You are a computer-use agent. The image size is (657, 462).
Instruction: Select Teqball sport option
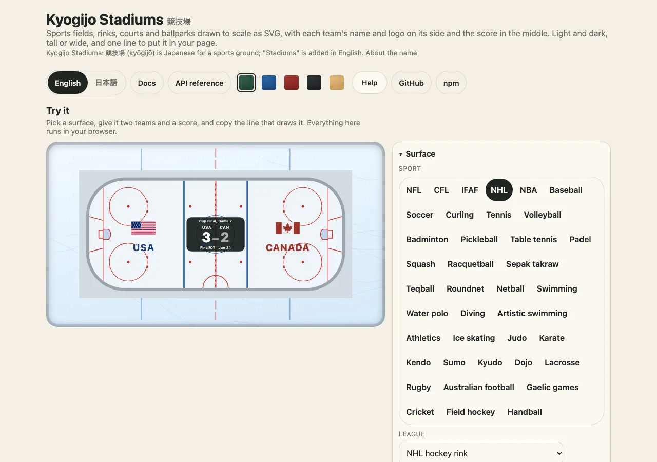tap(420, 288)
